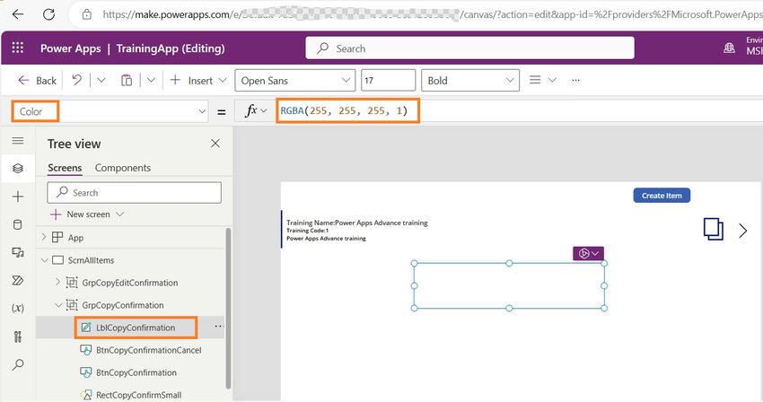Click the top-middle resize handle of the selected label

509,263
